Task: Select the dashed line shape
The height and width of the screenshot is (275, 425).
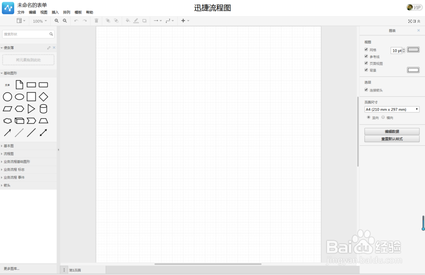Action: pyautogui.click(x=19, y=133)
